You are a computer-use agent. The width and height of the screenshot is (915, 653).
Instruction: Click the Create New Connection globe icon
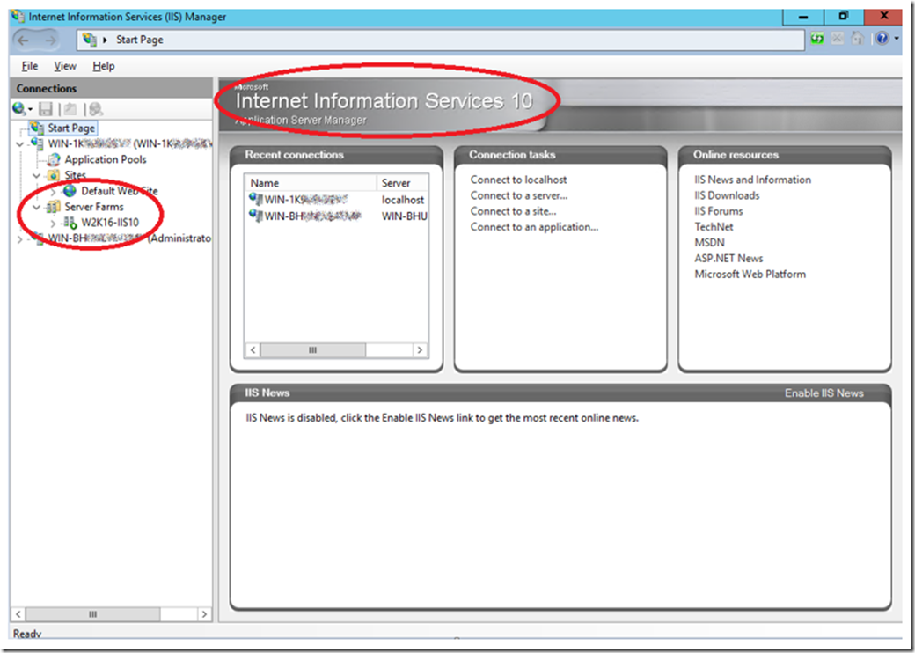pyautogui.click(x=18, y=108)
